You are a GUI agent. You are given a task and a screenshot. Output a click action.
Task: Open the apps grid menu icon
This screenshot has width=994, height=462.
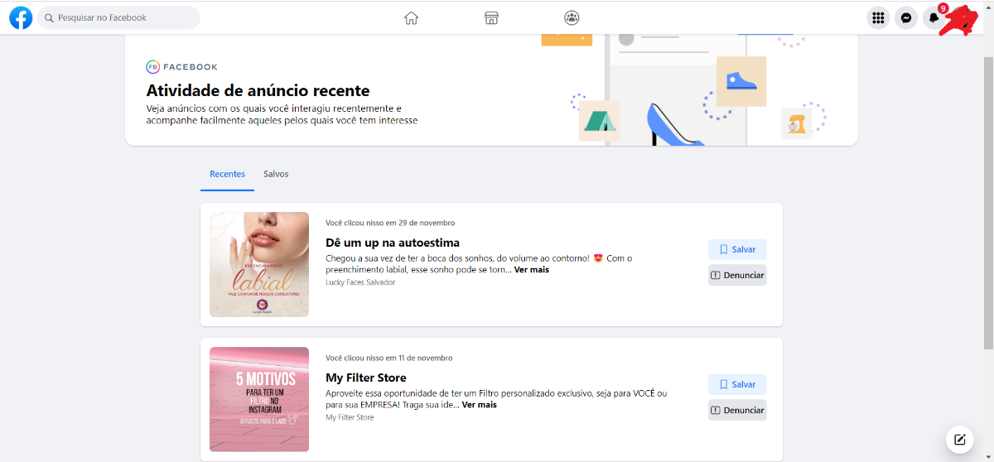click(878, 17)
